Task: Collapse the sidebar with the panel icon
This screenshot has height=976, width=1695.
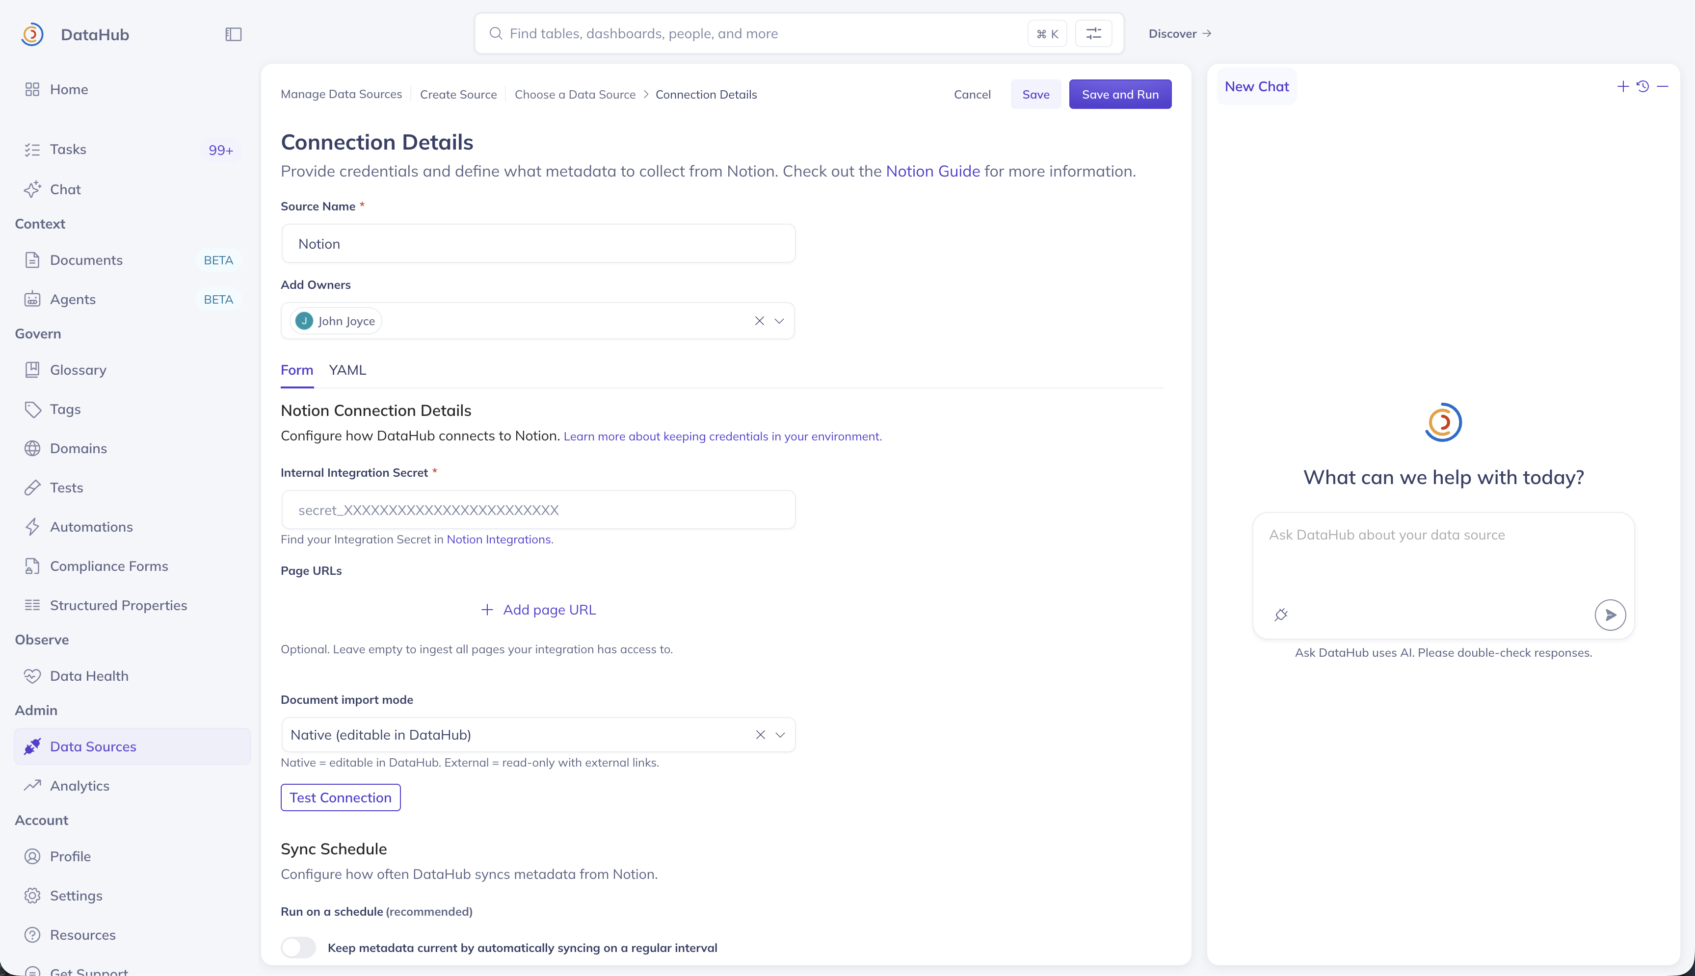Action: tap(233, 34)
